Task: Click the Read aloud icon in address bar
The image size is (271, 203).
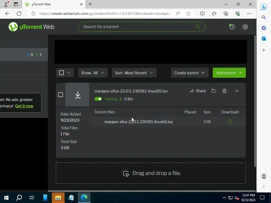Action: [178, 13]
